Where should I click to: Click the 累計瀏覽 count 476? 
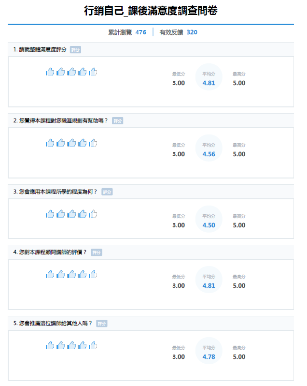point(140,32)
